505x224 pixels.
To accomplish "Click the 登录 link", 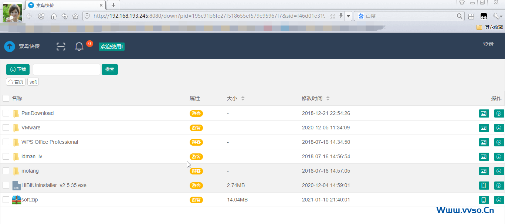I will 488,44.
